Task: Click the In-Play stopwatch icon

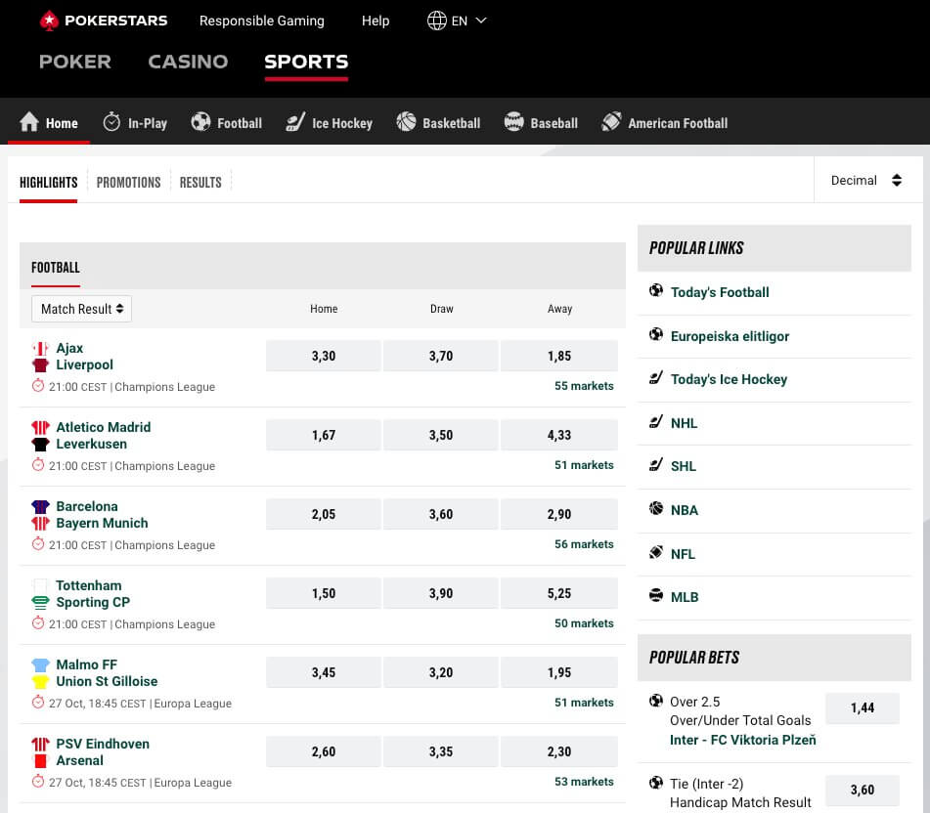Action: click(x=111, y=121)
